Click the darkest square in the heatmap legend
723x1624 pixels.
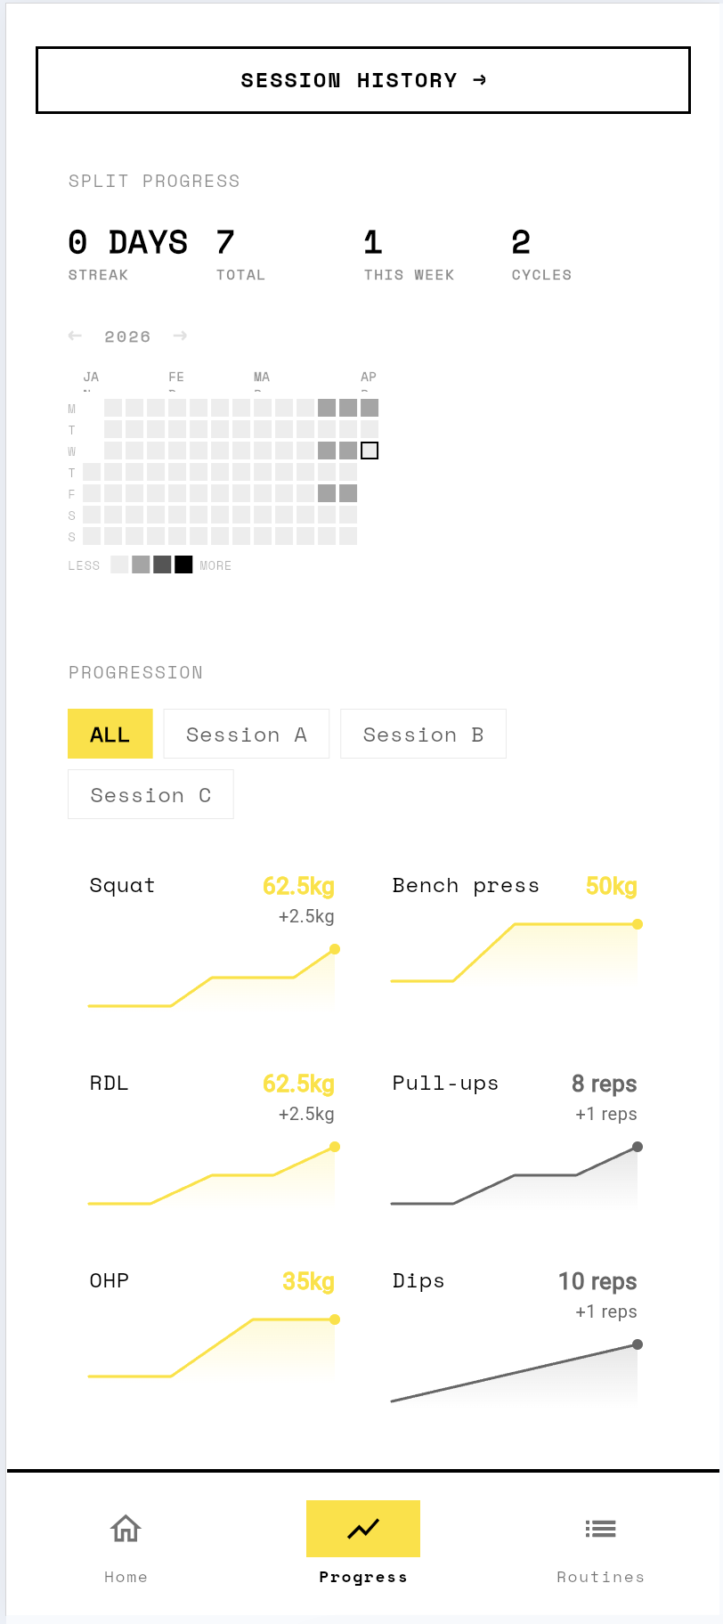click(183, 564)
